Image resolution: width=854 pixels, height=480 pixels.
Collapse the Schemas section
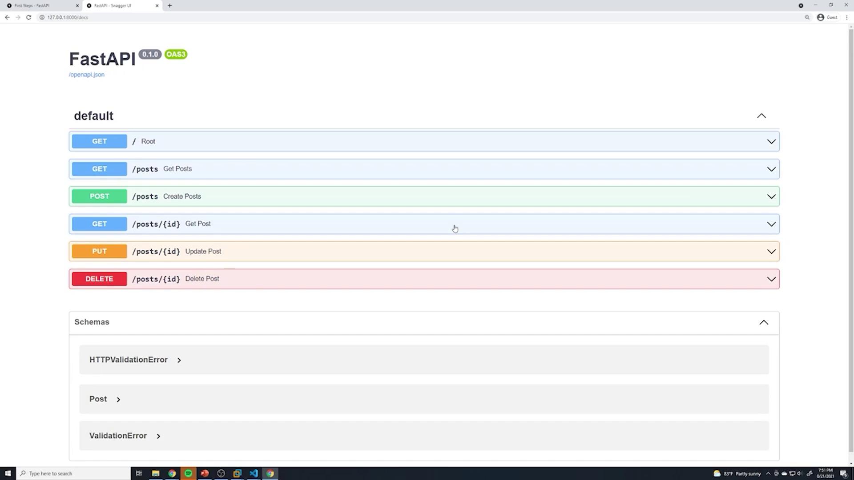click(763, 322)
